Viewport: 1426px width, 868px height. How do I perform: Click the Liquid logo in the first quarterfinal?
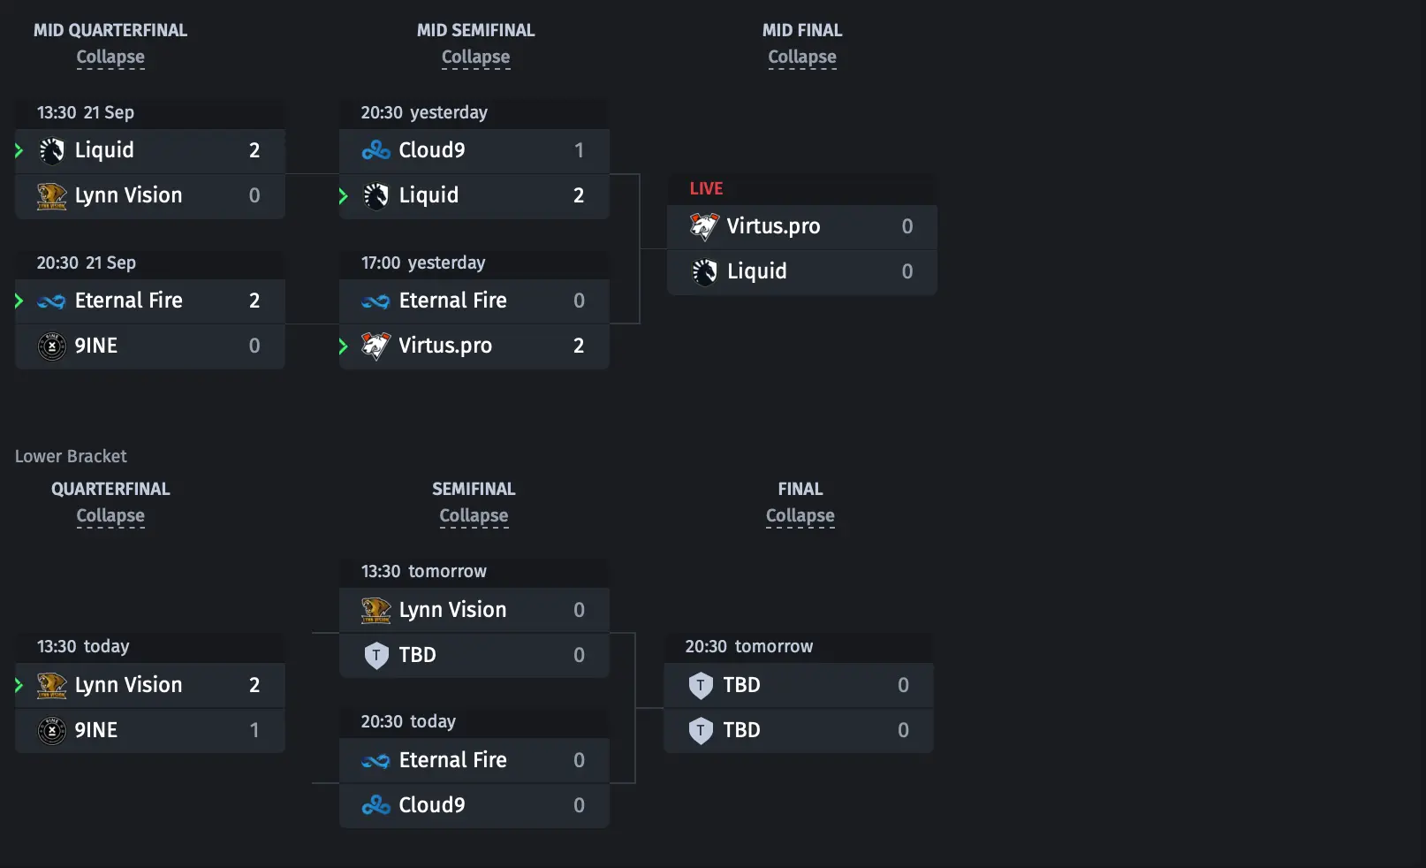(x=52, y=151)
